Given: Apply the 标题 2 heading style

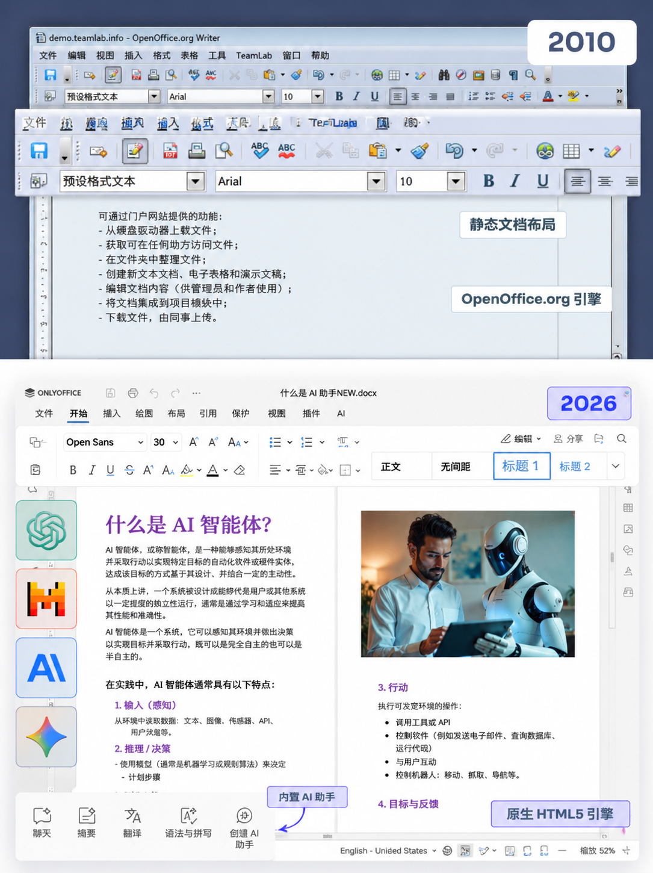Looking at the screenshot, I should click(575, 466).
